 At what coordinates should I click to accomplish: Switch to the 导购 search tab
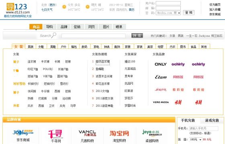click(x=49, y=27)
